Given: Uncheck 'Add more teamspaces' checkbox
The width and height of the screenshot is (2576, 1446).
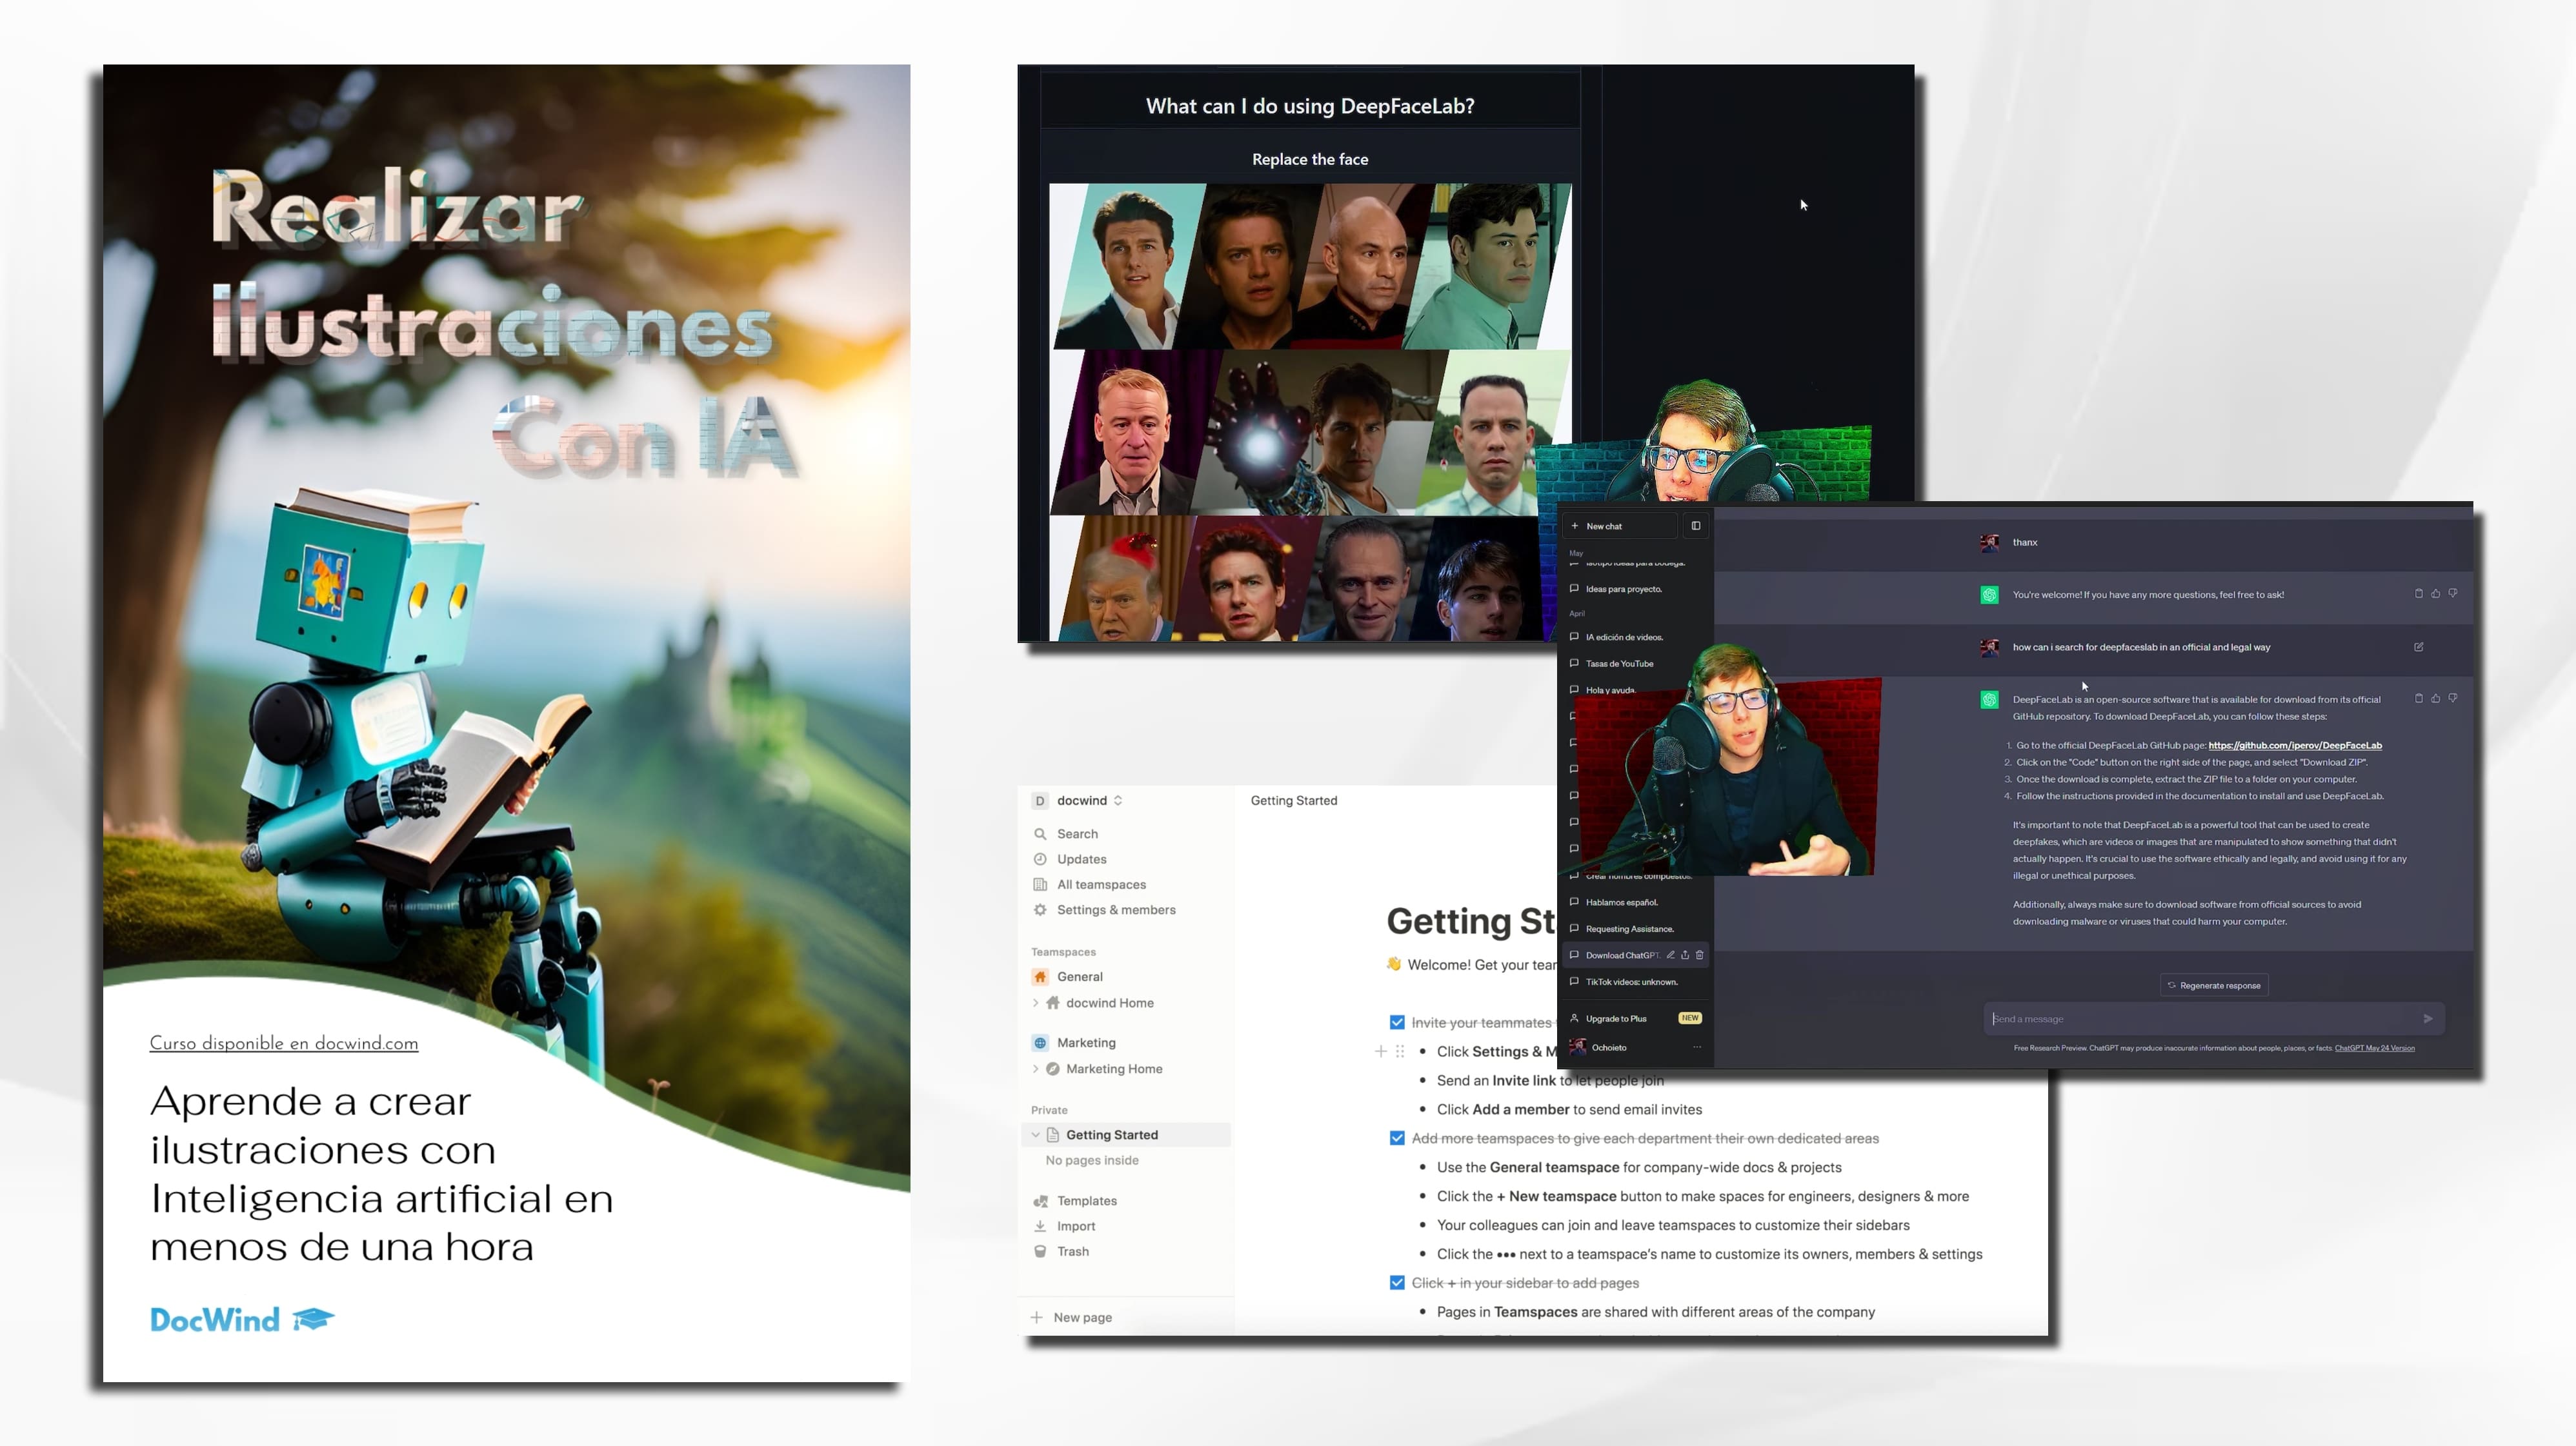Looking at the screenshot, I should point(1397,1139).
